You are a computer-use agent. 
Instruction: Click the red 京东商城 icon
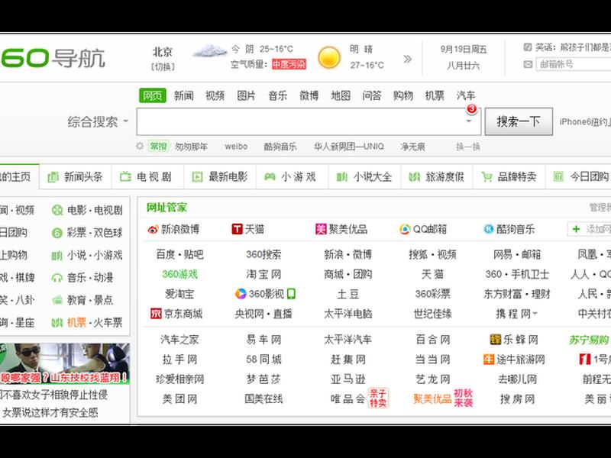(x=156, y=314)
